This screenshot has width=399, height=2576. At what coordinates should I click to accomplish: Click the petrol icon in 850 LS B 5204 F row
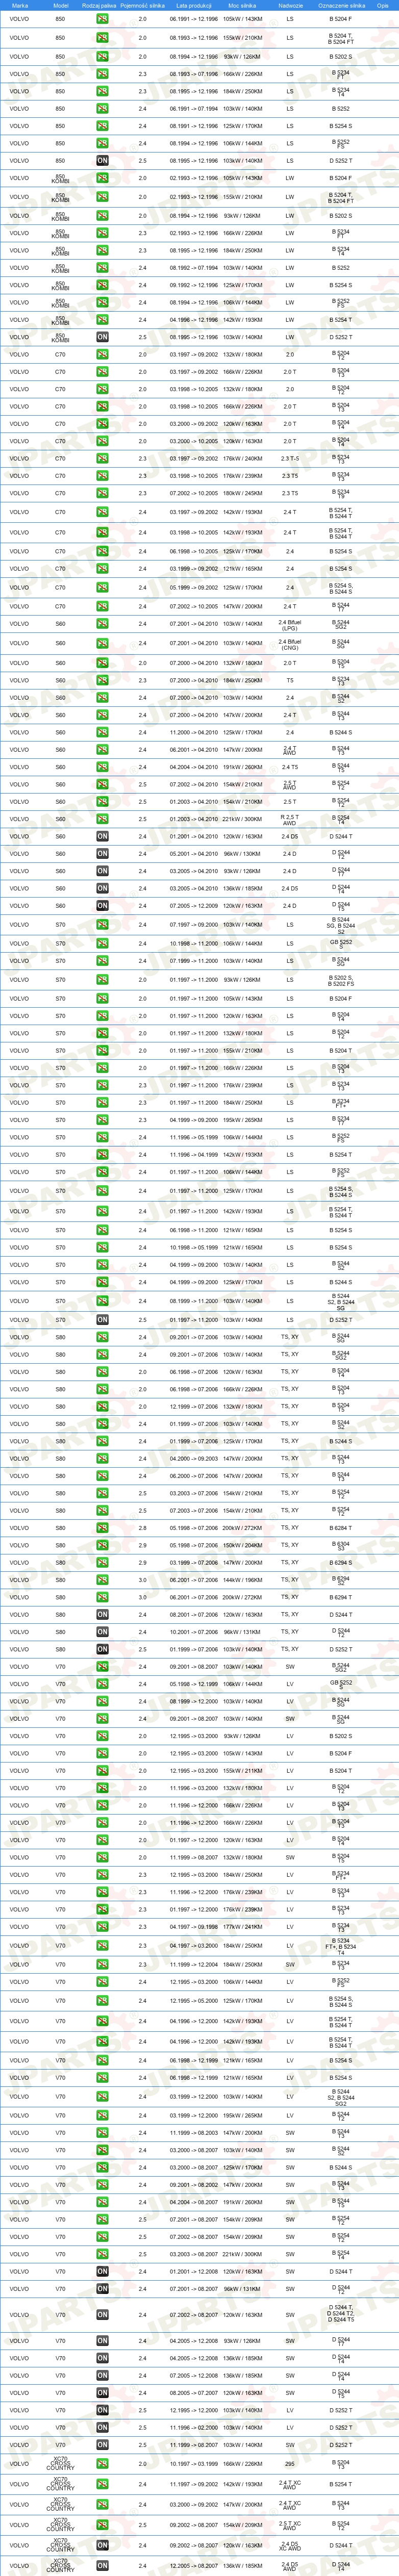(102, 19)
